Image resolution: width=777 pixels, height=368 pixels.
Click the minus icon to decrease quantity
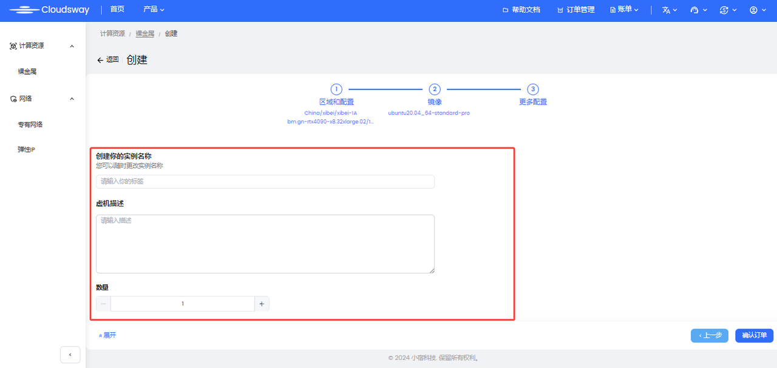point(104,304)
